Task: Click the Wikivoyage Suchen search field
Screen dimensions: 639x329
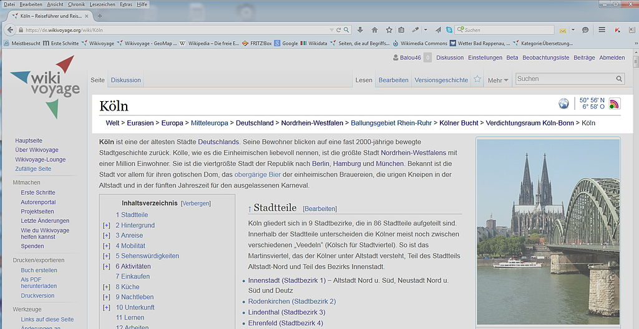Action: pos(565,79)
